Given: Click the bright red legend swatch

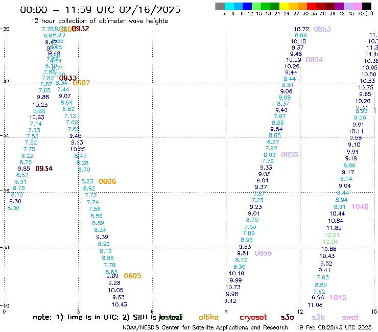Looking at the screenshot, I should [311, 6].
